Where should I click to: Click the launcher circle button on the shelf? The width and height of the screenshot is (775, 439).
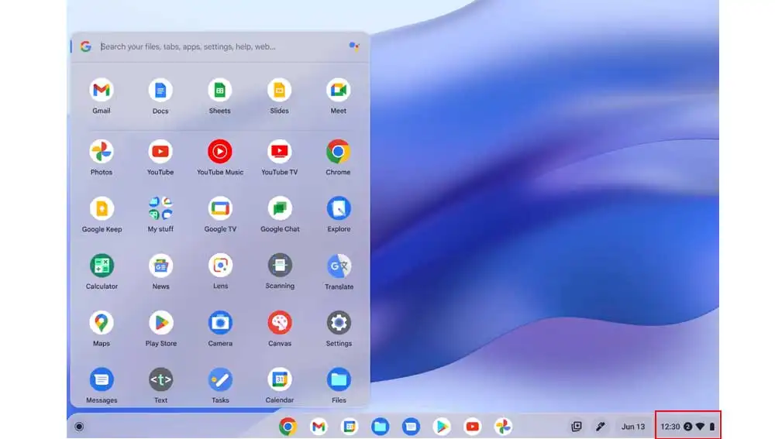(79, 426)
